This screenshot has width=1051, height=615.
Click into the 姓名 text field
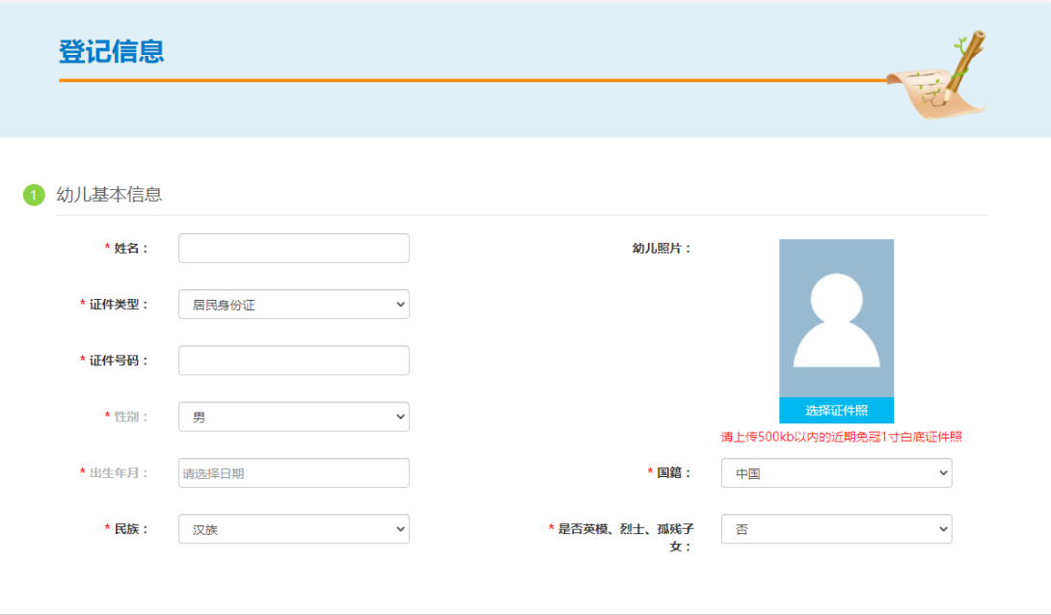click(x=293, y=249)
